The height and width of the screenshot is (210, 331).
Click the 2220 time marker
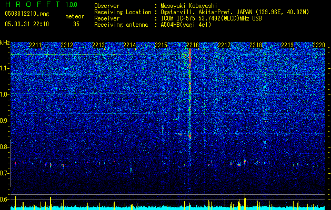pyautogui.click(x=319, y=45)
